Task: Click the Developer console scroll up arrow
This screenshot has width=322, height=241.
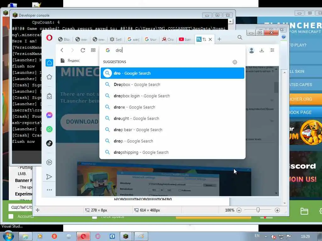Action: click(230, 21)
